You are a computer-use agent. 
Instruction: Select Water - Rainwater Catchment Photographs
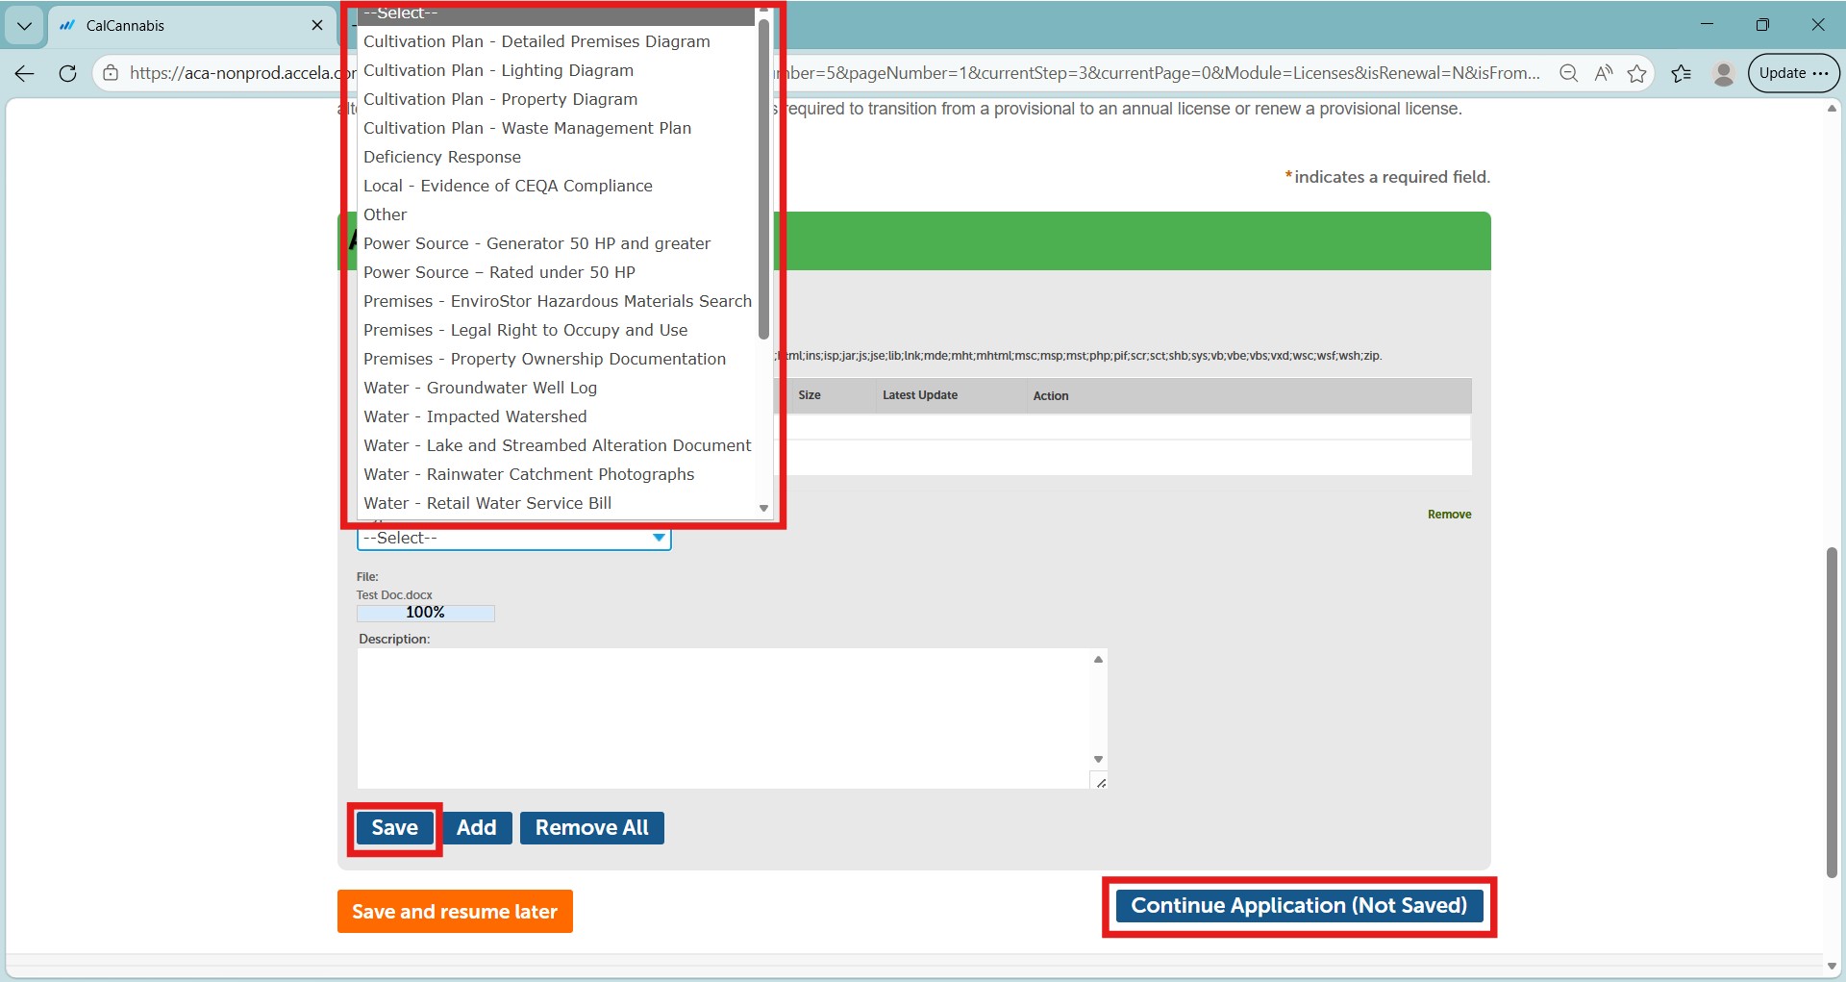pyautogui.click(x=558, y=474)
